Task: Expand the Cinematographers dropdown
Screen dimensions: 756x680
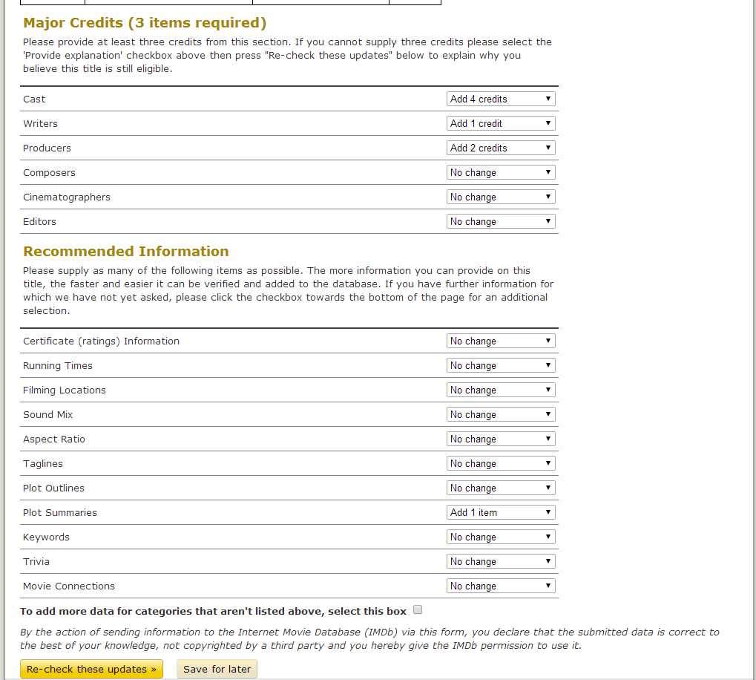Action: tap(501, 197)
